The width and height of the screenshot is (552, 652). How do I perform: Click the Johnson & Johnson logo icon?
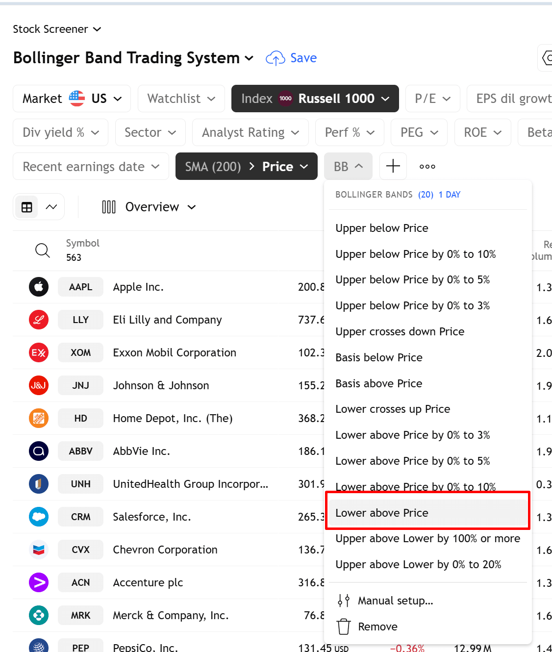[39, 385]
